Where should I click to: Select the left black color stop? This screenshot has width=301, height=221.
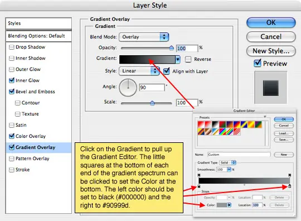(199, 186)
